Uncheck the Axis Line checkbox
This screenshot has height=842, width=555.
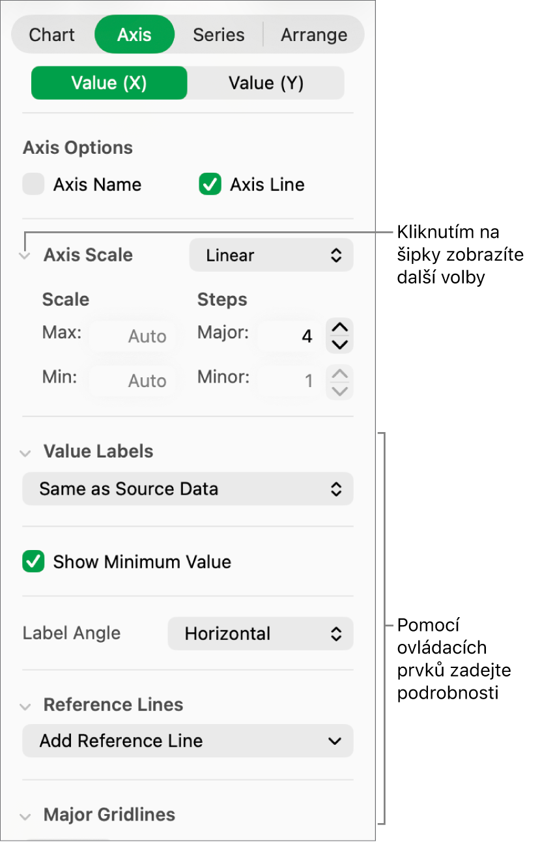210,185
